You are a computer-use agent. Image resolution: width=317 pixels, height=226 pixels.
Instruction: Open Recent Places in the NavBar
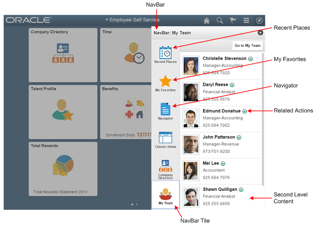[165, 55]
